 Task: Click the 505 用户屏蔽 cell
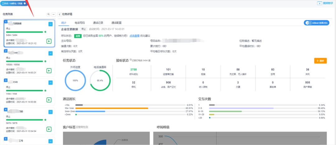(307, 84)
